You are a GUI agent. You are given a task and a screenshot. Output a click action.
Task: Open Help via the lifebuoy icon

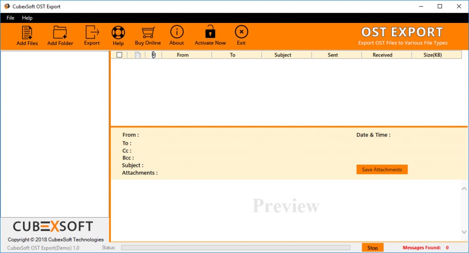(118, 33)
